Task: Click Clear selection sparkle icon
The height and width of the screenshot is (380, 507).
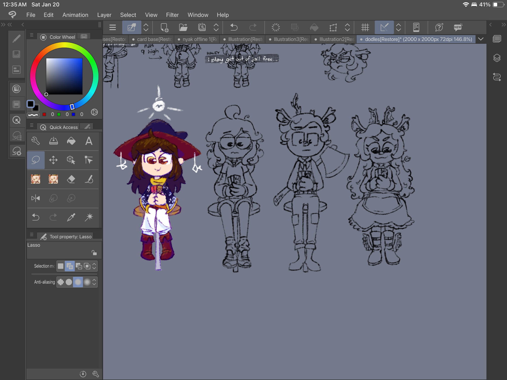Action: coord(276,27)
